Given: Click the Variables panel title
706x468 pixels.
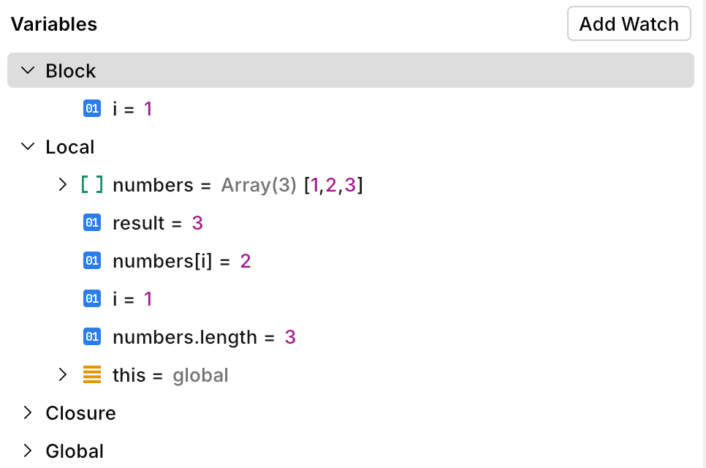Looking at the screenshot, I should 54,24.
